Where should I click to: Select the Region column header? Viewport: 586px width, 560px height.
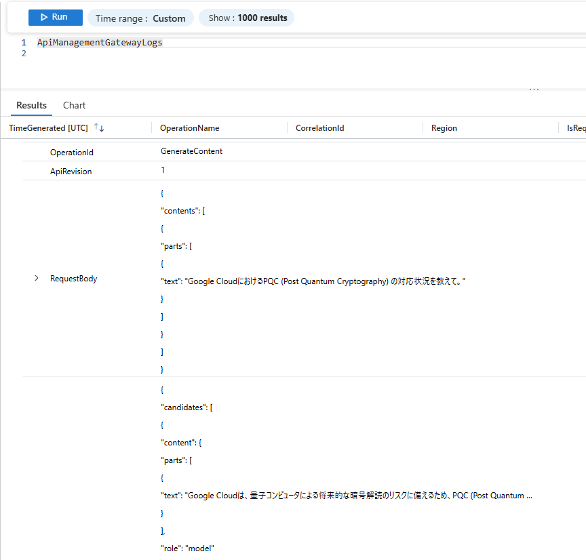(444, 128)
